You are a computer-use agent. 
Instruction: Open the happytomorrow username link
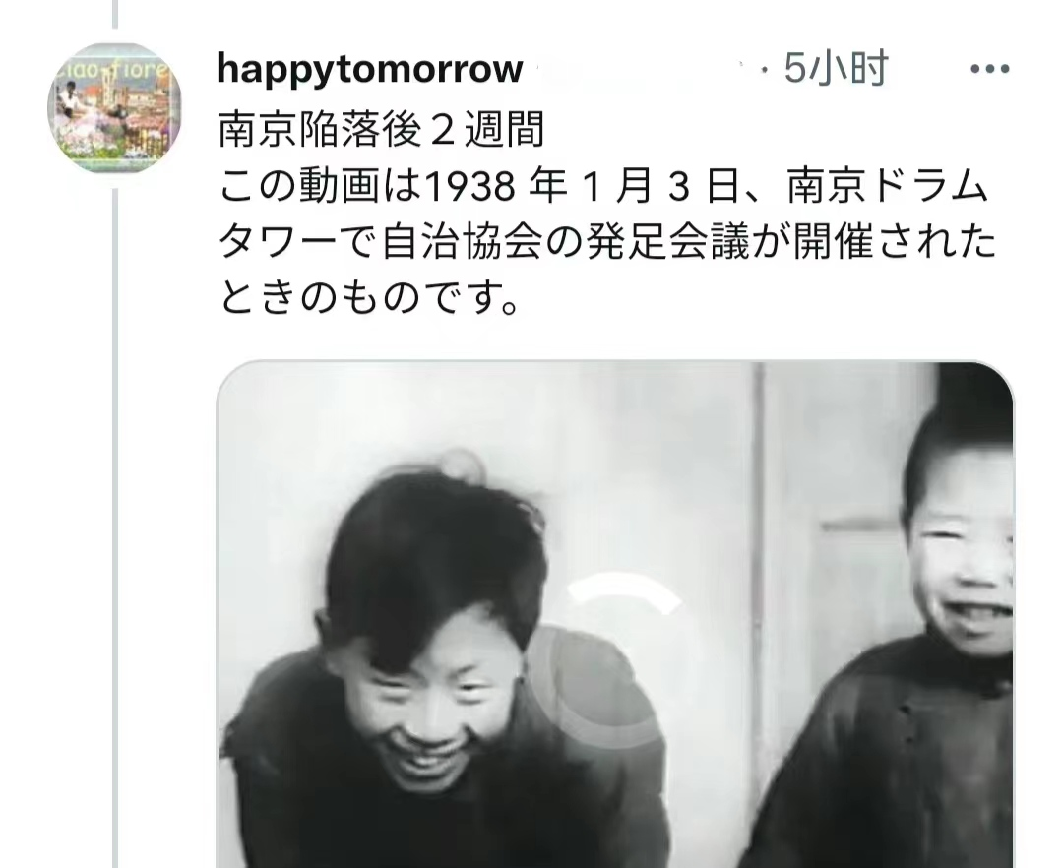coord(370,69)
